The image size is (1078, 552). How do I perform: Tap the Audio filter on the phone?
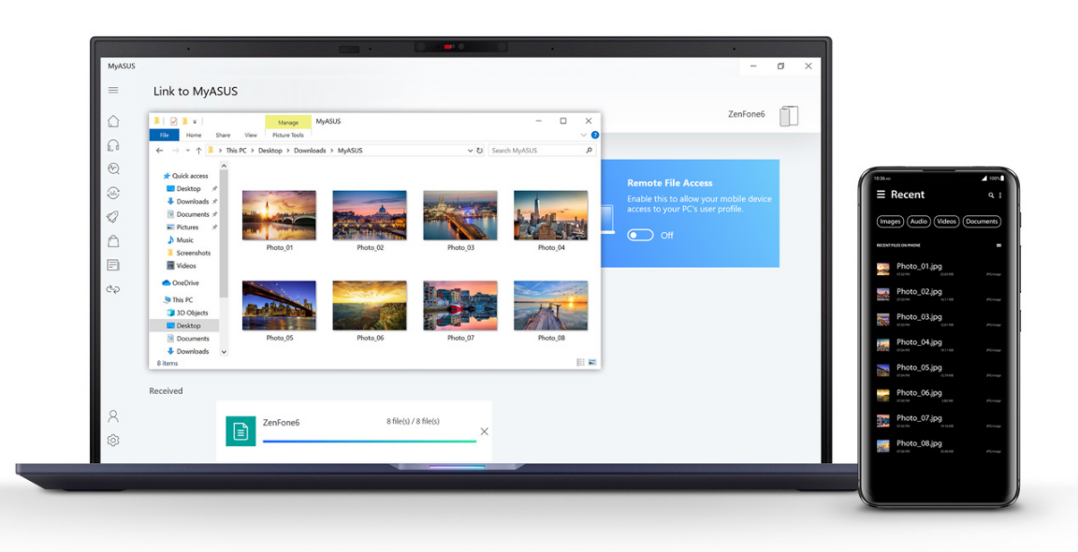pos(919,222)
